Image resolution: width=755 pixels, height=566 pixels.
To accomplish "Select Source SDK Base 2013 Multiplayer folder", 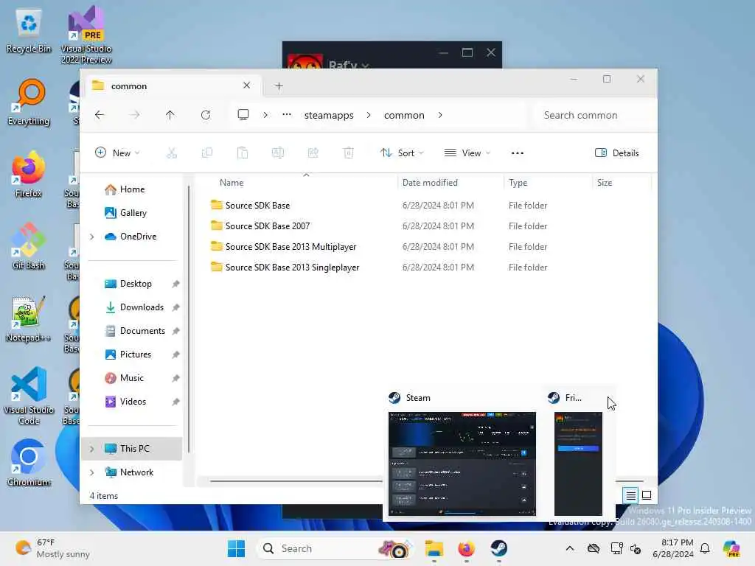I will (x=284, y=247).
